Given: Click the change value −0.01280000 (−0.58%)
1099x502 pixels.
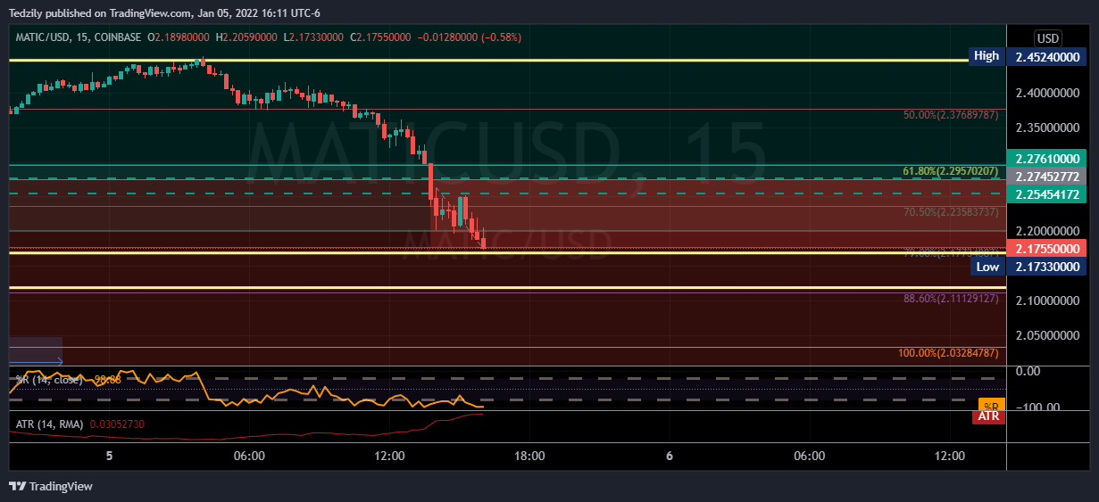Looking at the screenshot, I should (x=470, y=37).
